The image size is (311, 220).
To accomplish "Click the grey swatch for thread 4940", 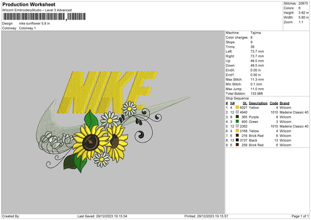I will pos(237,112).
